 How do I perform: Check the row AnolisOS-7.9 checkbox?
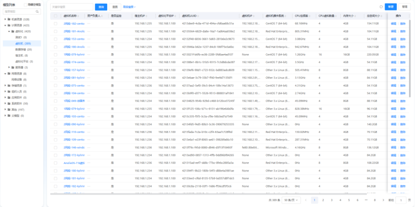point(56,163)
